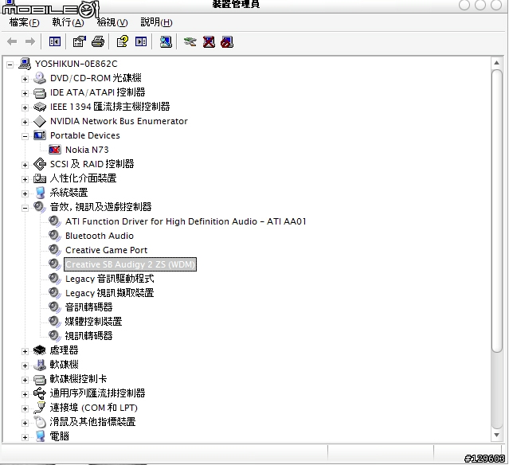Open the 檔案(F) menu
The width and height of the screenshot is (509, 465).
[x=25, y=22]
